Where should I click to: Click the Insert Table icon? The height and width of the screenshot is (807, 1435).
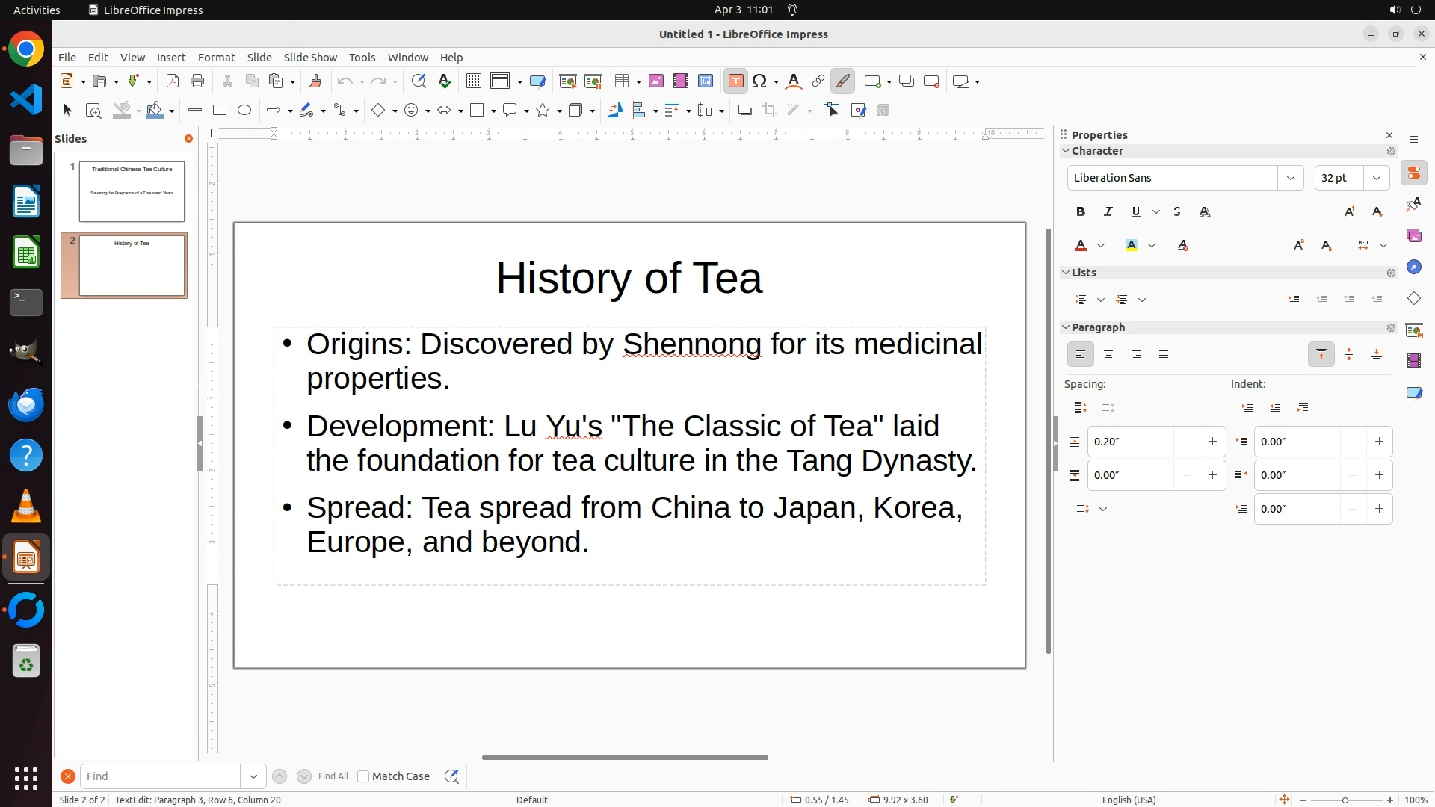[622, 81]
